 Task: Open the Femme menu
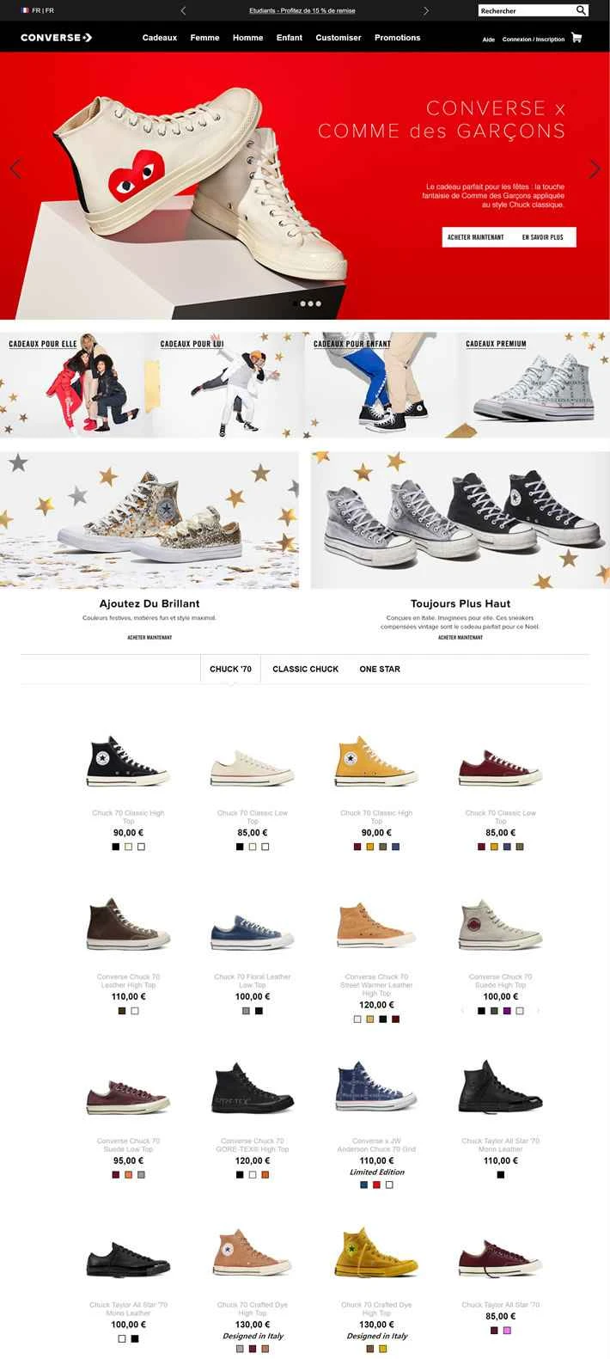[204, 38]
